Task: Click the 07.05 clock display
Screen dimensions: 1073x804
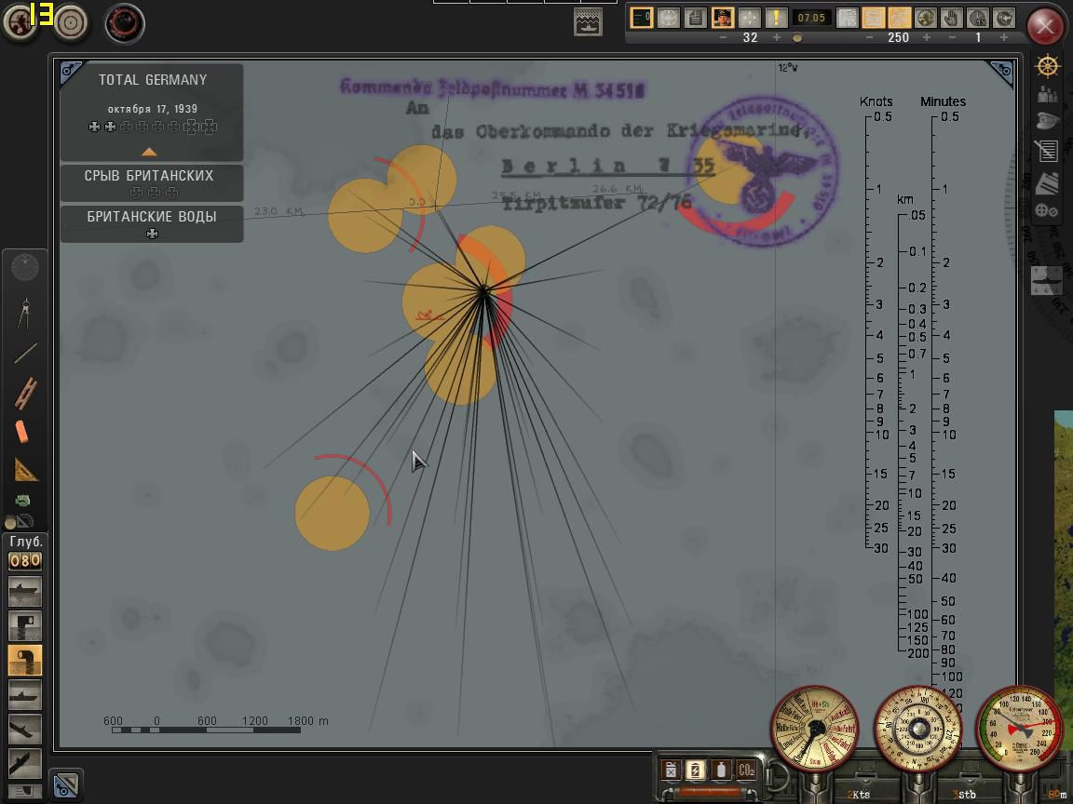Action: click(x=811, y=18)
